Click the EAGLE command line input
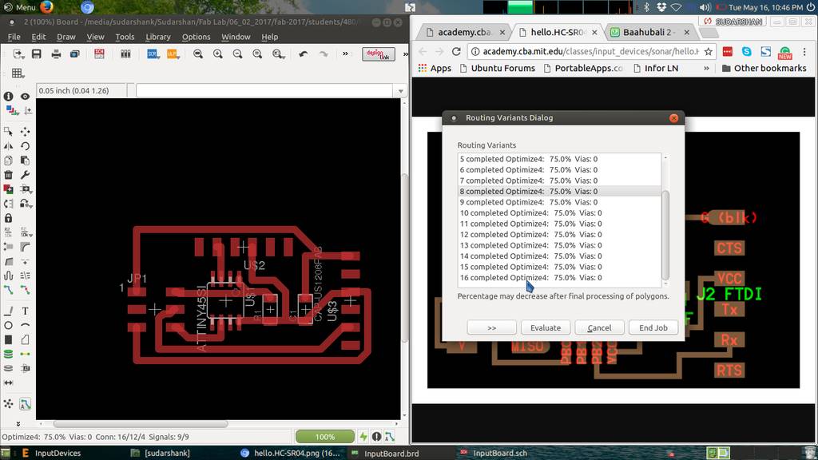The width and height of the screenshot is (818, 460). (264, 91)
